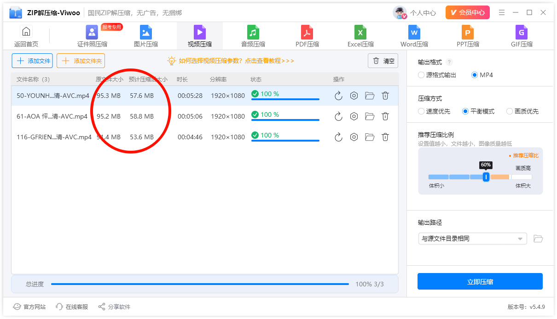This screenshot has width=557, height=319.
Task: Expand the 输出路径 dropdown
Action: (472, 239)
